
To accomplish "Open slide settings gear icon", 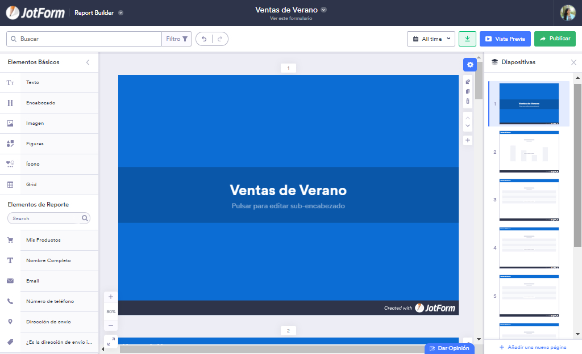I will [470, 65].
